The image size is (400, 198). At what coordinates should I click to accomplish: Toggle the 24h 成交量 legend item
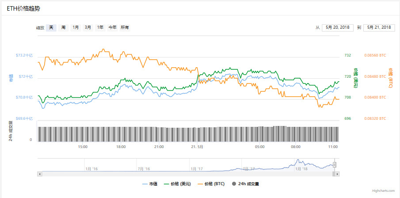tap(247, 183)
